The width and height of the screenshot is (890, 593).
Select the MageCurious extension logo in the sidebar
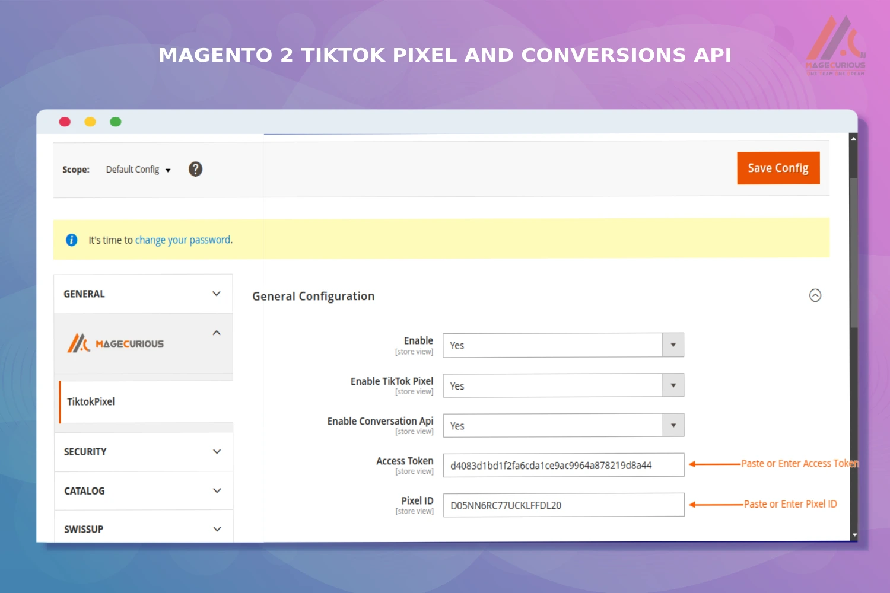[116, 343]
